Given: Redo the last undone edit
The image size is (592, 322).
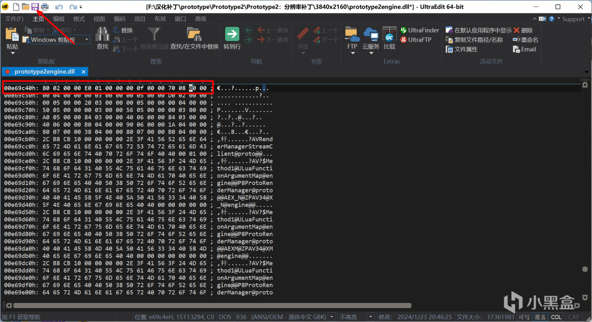Looking at the screenshot, I should pyautogui.click(x=73, y=7).
